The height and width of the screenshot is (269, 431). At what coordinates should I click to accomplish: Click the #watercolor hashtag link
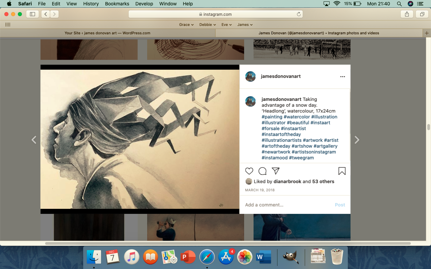[x=297, y=117]
